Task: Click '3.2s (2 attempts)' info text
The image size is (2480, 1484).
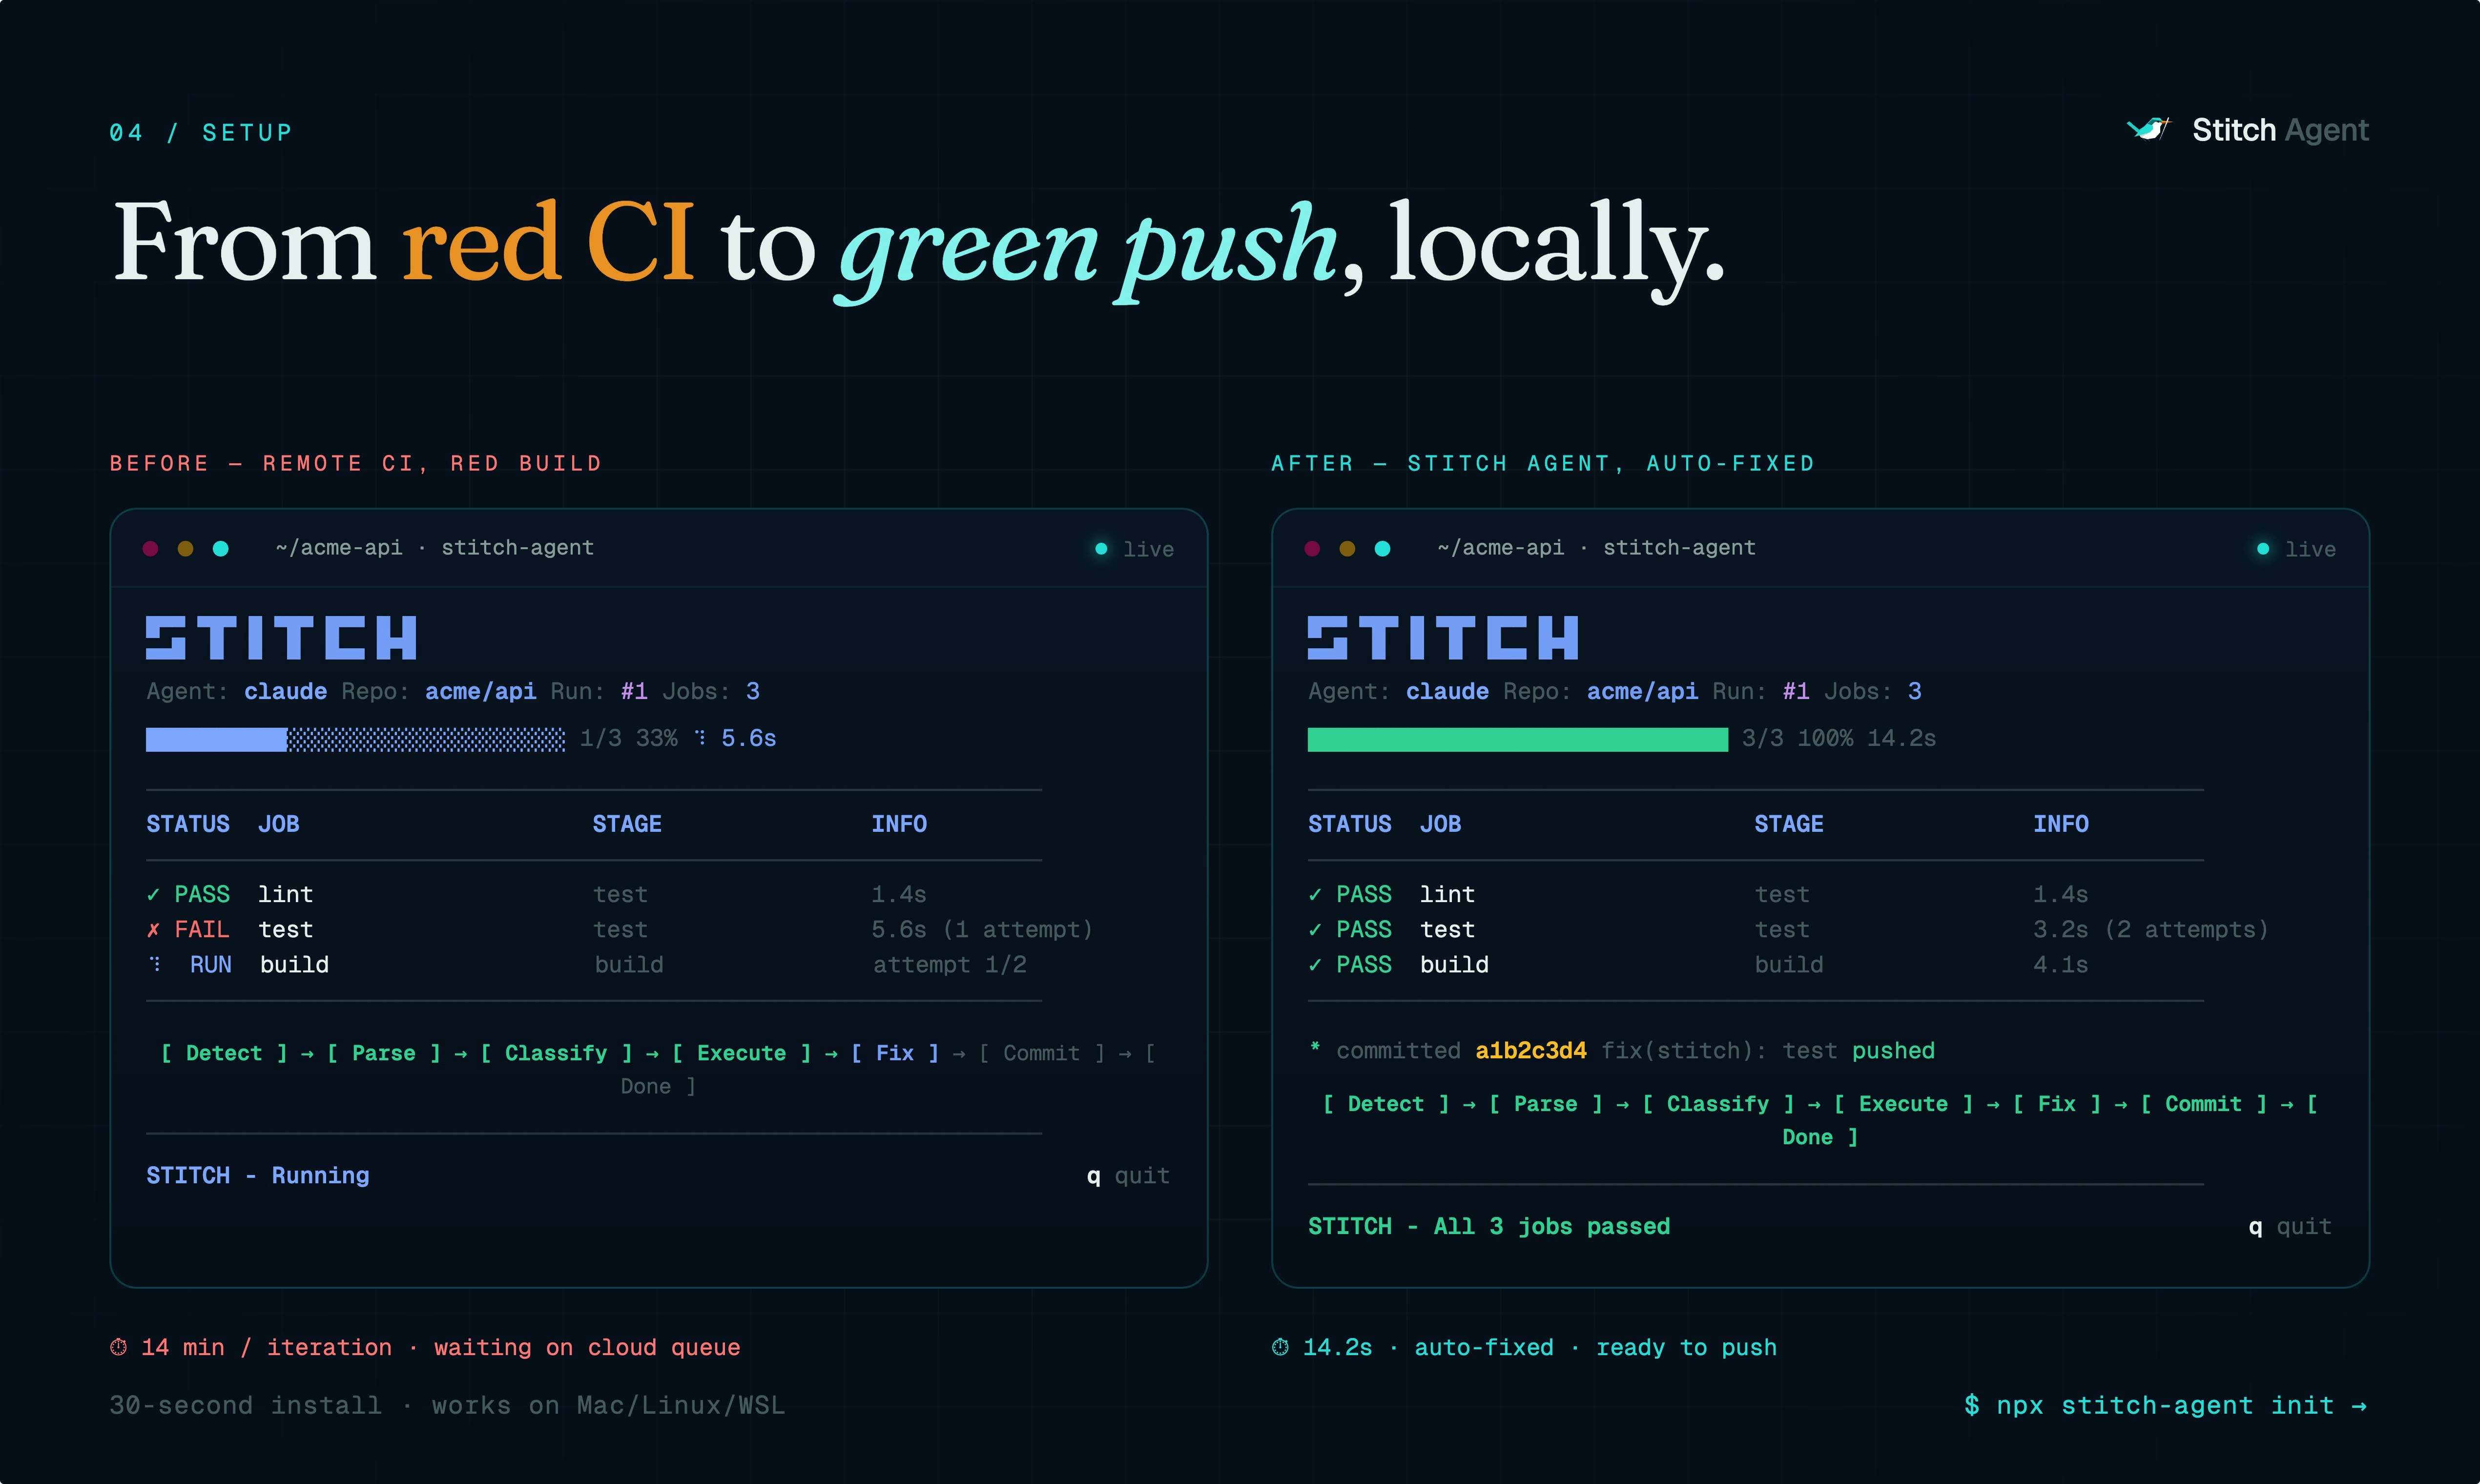Action: tap(2151, 930)
